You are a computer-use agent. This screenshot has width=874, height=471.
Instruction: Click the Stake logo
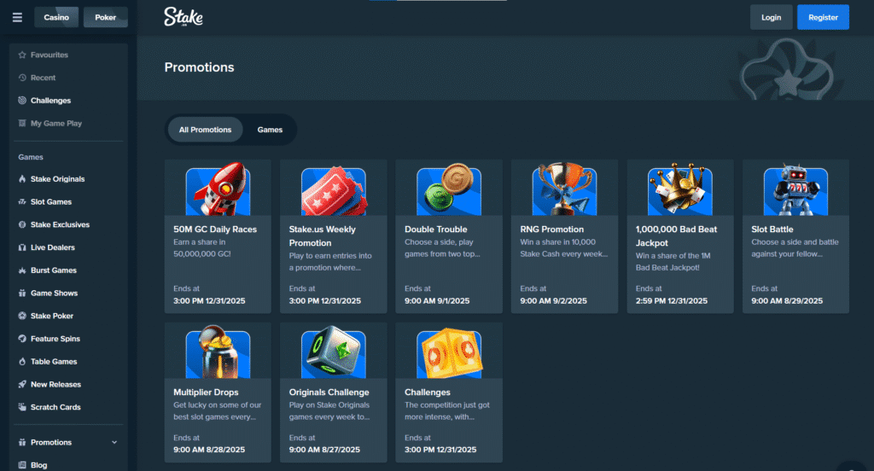pyautogui.click(x=184, y=17)
